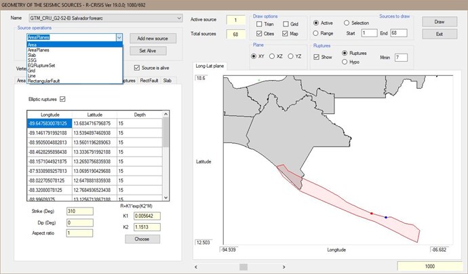468x274 pixels.
Task: Click Add new source button
Action: (x=153, y=38)
